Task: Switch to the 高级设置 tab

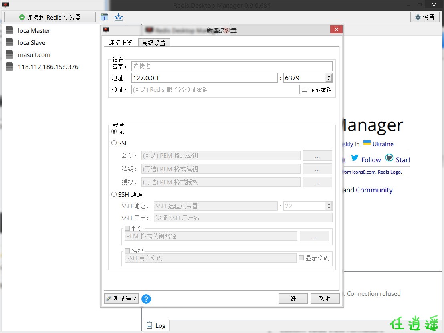Action: tap(154, 43)
